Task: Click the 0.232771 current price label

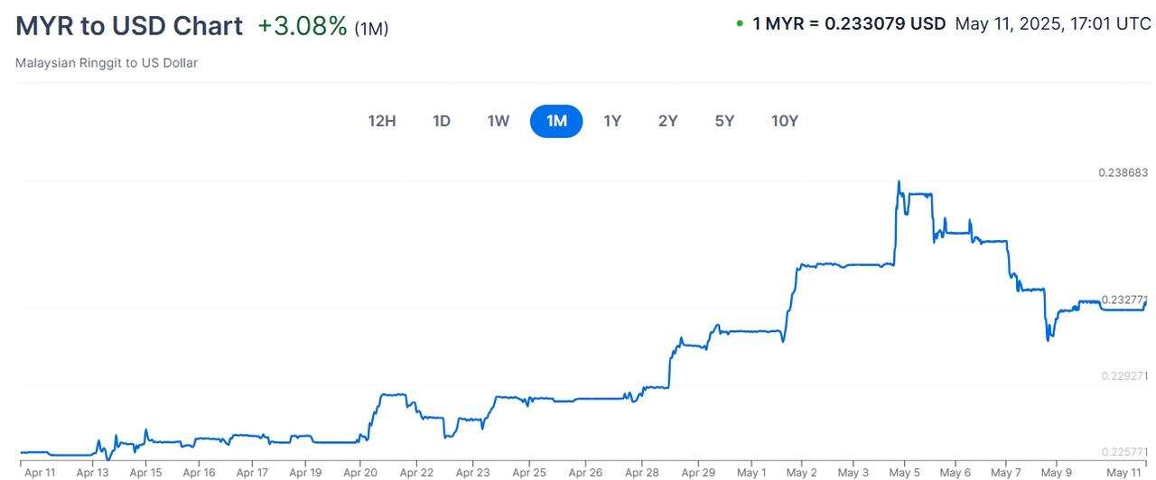Action: tap(1123, 300)
